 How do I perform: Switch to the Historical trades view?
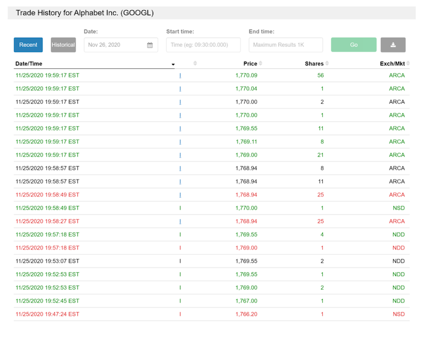[63, 45]
